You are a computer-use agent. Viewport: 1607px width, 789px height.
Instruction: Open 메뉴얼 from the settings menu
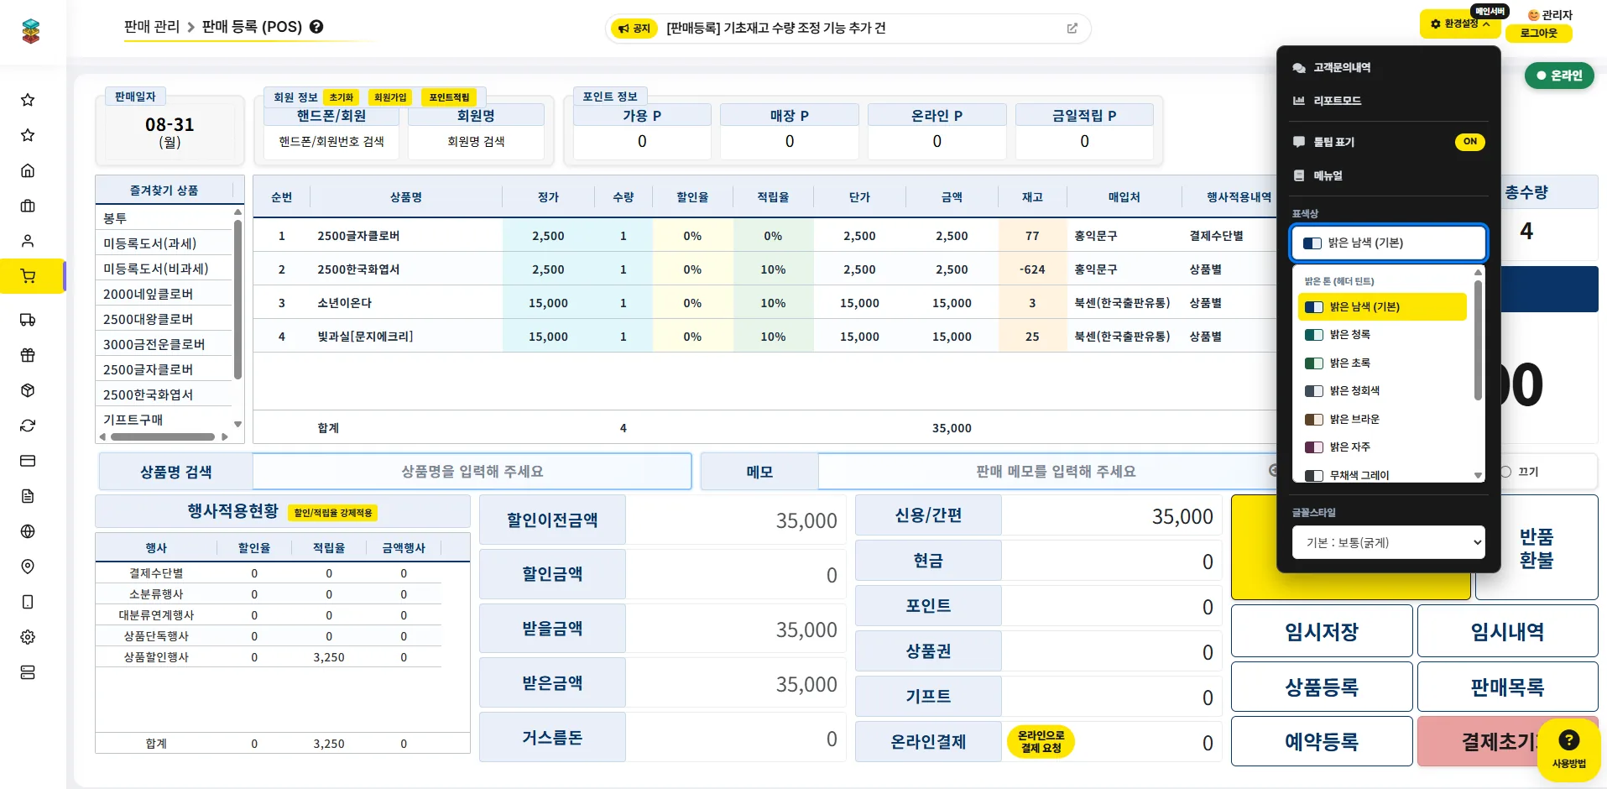point(1327,175)
